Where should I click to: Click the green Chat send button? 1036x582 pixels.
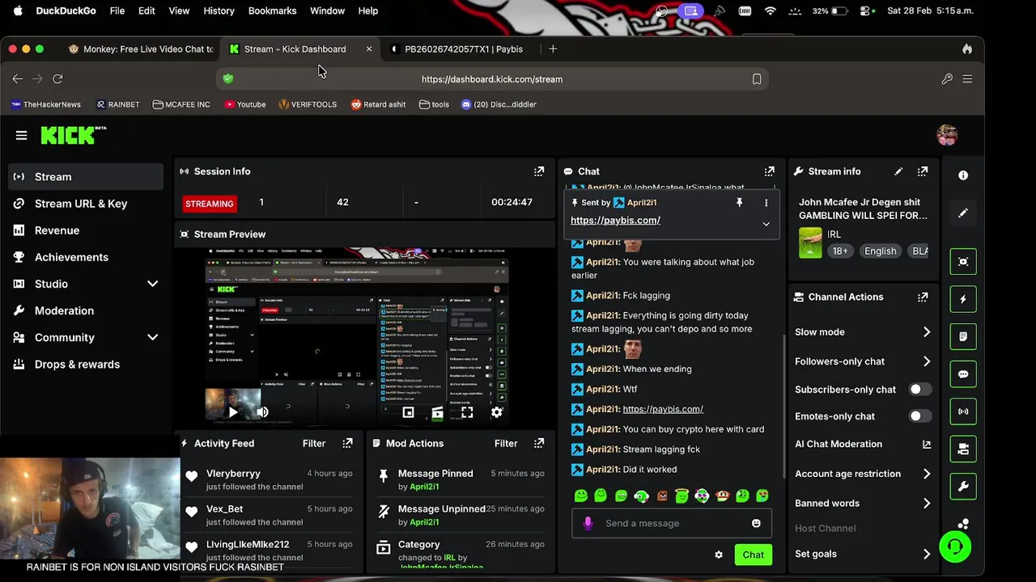pyautogui.click(x=753, y=555)
